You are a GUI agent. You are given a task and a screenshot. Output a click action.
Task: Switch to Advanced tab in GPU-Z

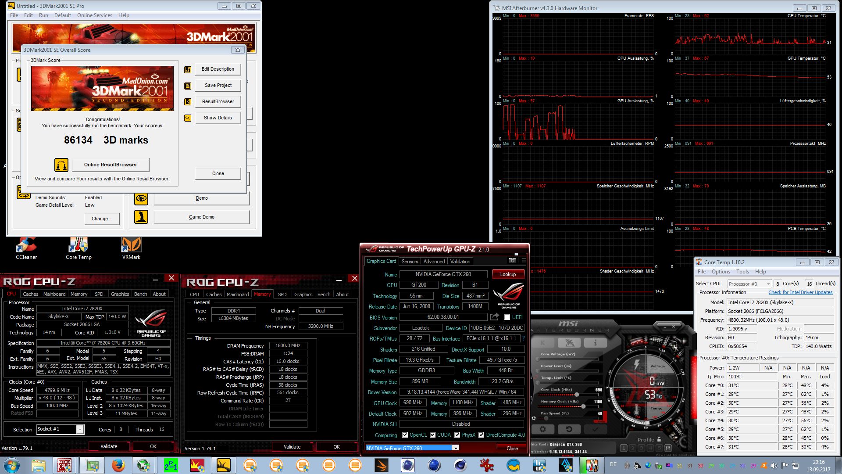(434, 262)
